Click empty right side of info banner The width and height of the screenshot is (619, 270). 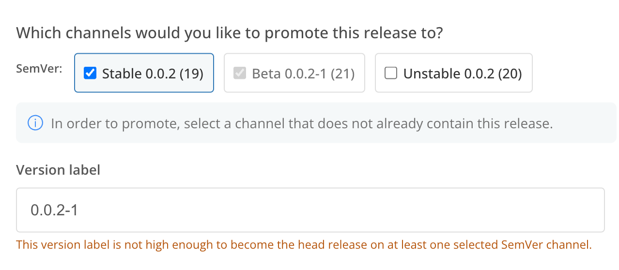click(x=586, y=123)
